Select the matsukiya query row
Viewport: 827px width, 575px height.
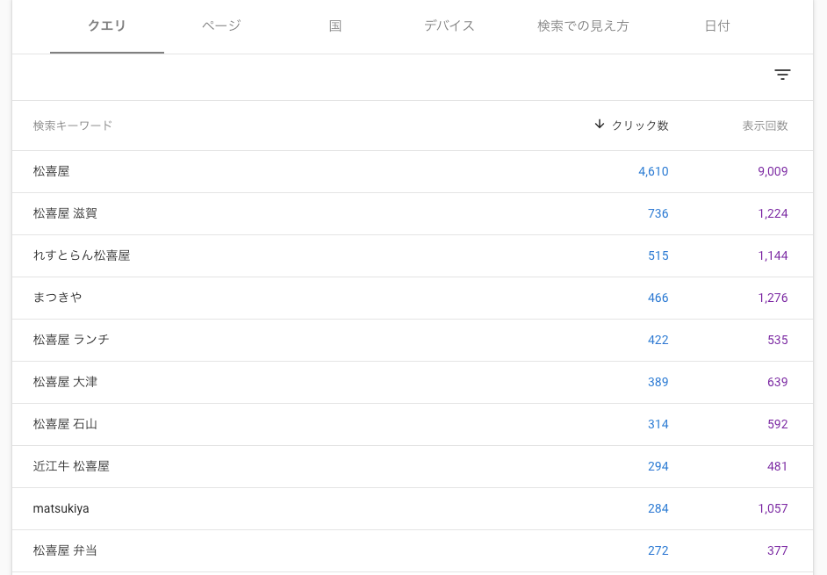pos(61,508)
